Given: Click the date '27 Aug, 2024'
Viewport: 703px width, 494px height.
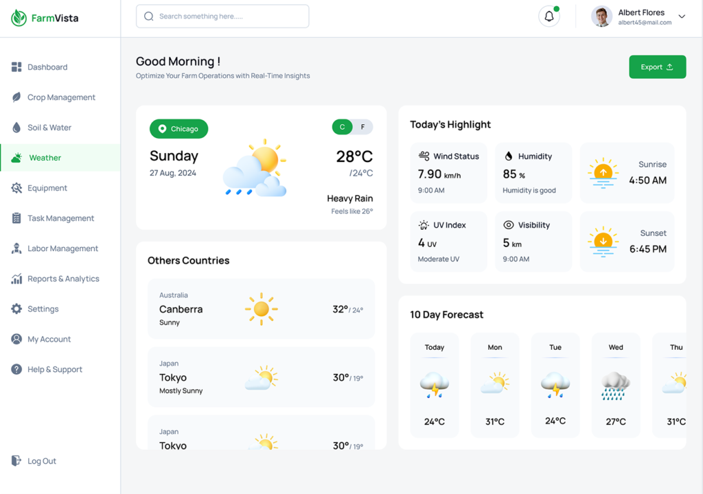Looking at the screenshot, I should [172, 173].
